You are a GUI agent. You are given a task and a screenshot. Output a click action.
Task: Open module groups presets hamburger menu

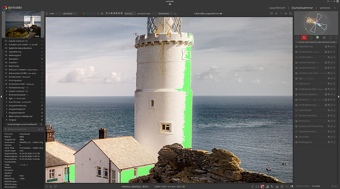336,38
